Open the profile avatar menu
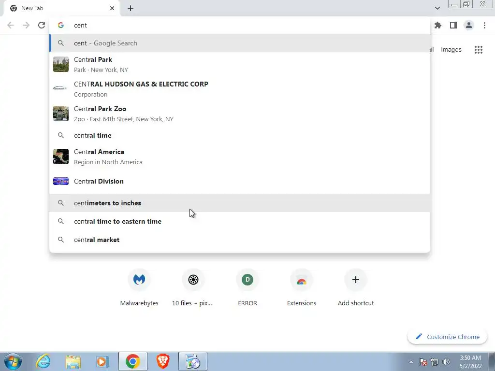495x371 pixels. coord(469,25)
